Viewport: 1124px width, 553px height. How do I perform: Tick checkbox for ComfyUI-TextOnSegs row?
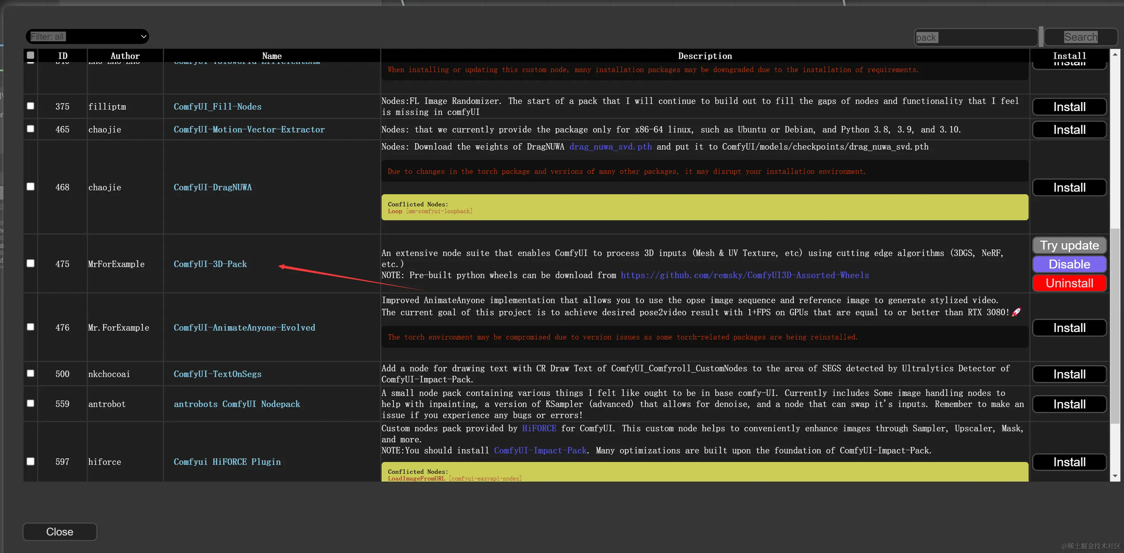[30, 373]
